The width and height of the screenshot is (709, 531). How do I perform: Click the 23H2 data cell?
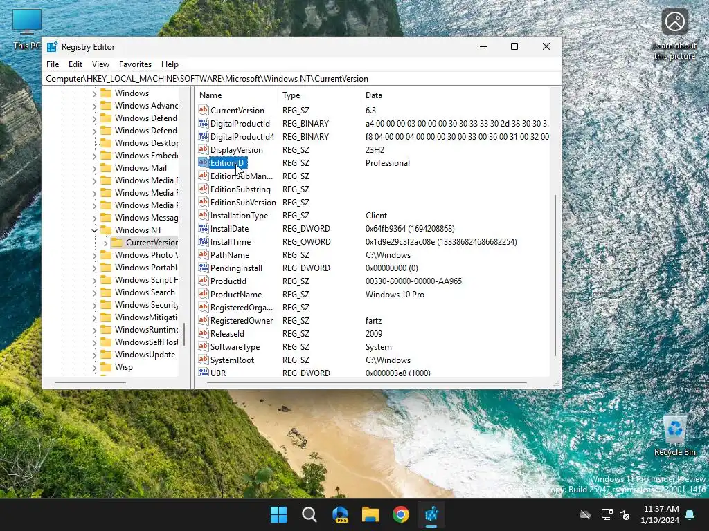[375, 150]
